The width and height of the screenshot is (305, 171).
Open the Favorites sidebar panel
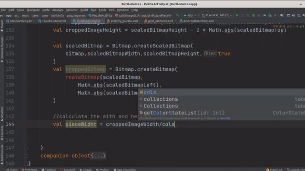pos(2,133)
